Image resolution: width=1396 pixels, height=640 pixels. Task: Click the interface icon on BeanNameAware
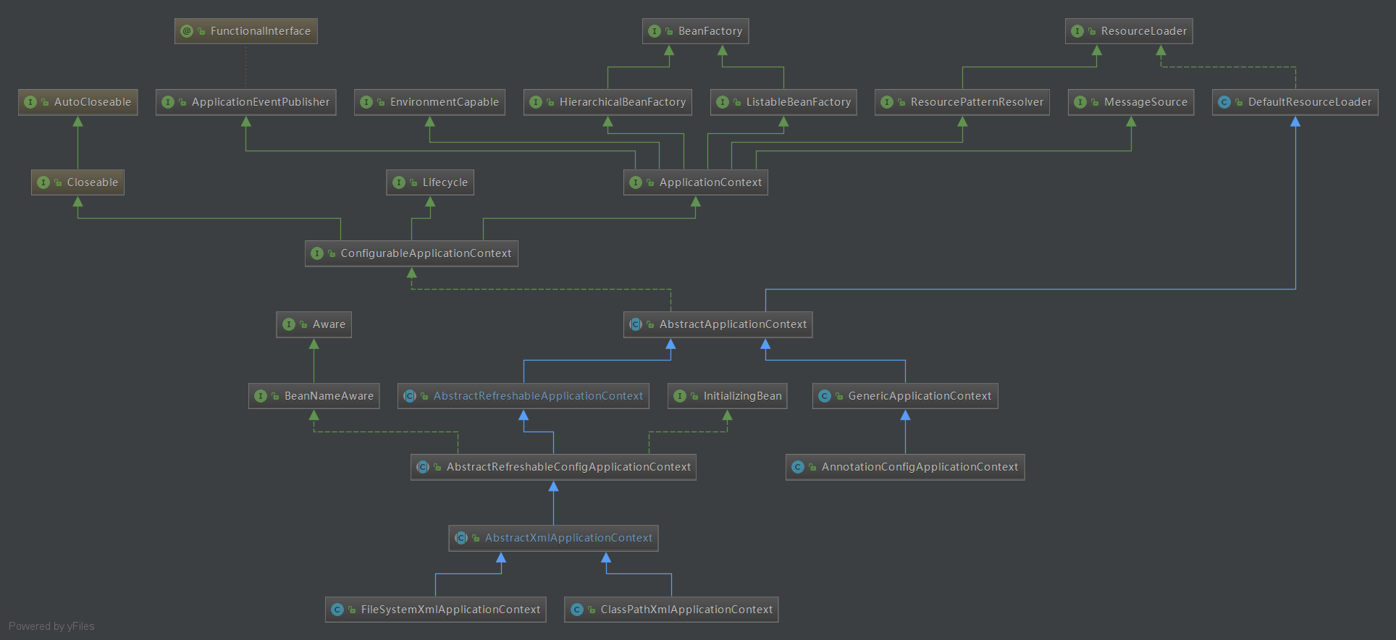(261, 396)
